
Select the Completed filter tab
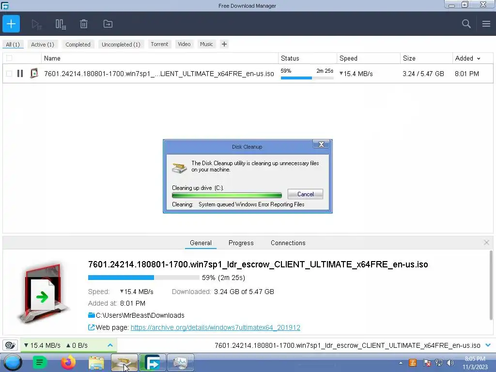tap(78, 45)
